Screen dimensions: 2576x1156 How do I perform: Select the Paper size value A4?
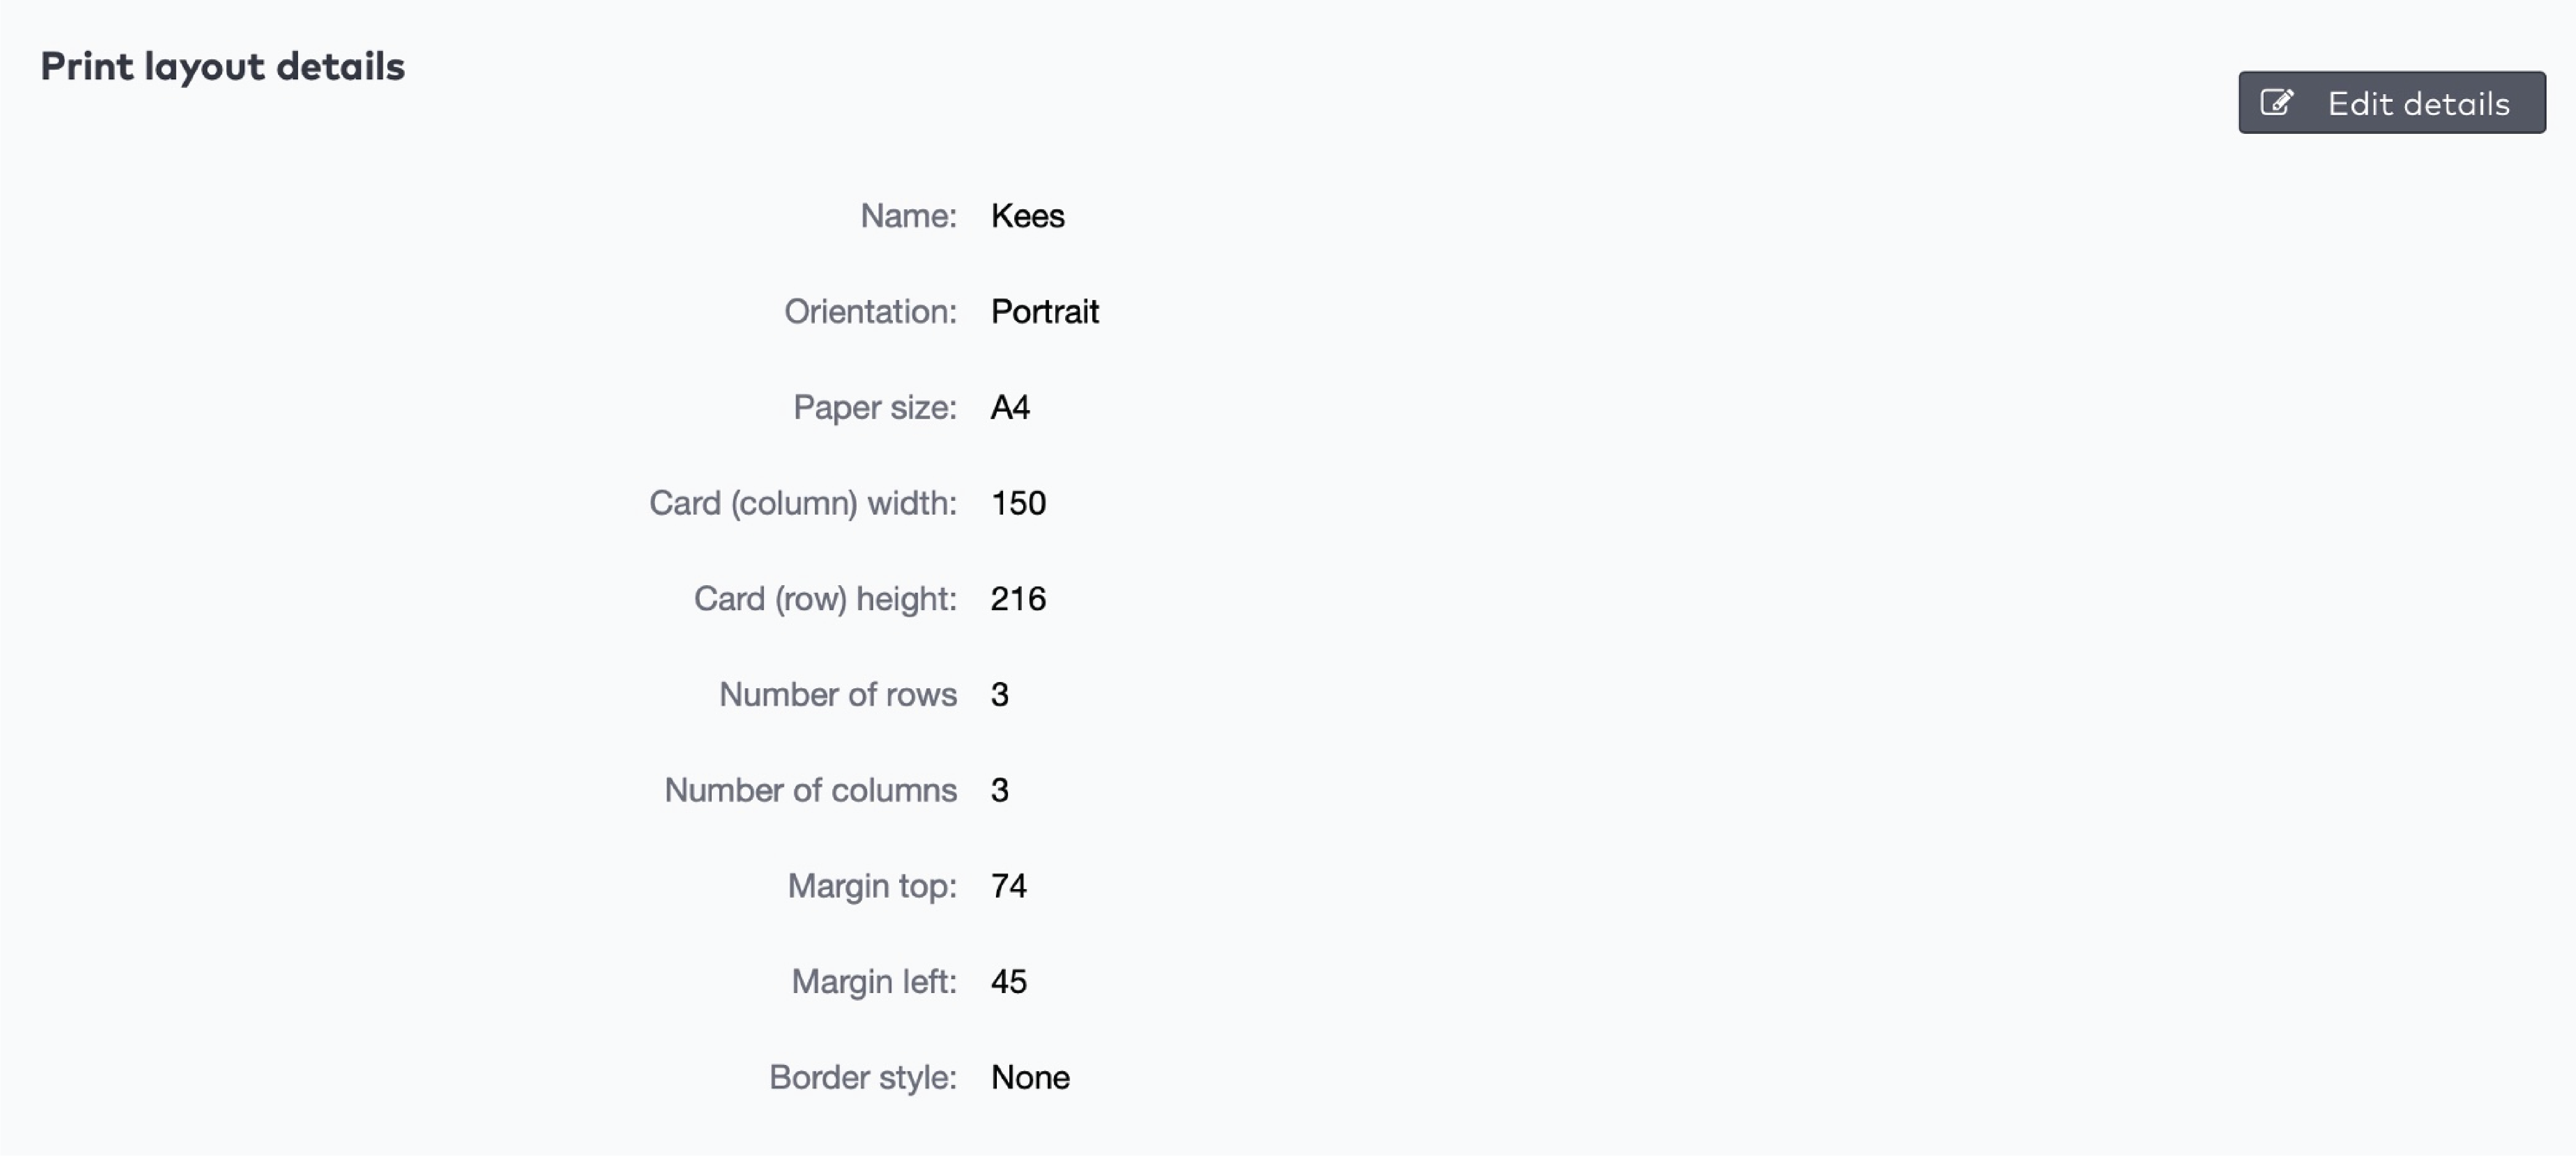coord(1008,407)
